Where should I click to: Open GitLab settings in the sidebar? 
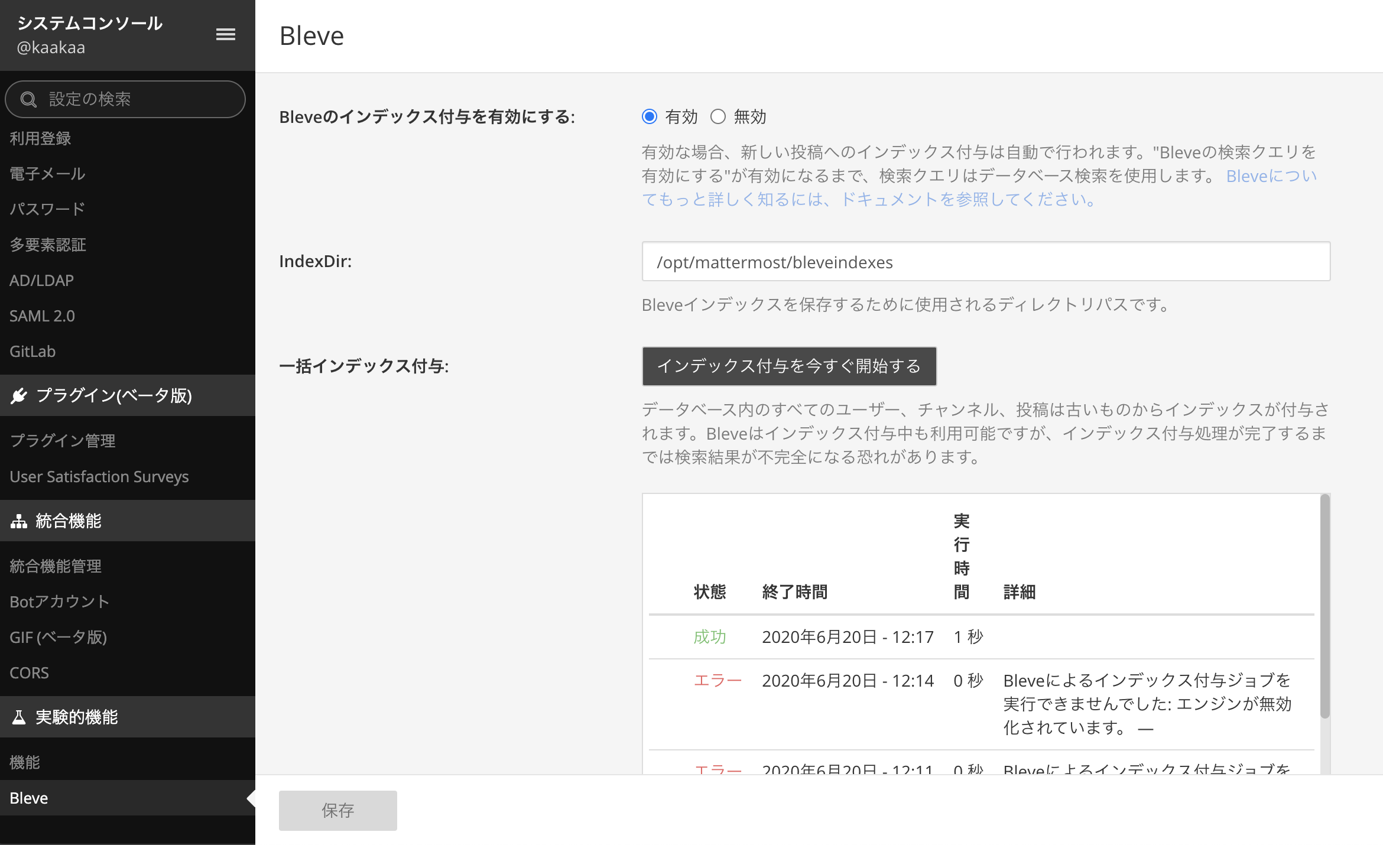pos(33,351)
